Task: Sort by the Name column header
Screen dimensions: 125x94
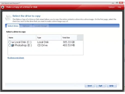Action: point(22,38)
